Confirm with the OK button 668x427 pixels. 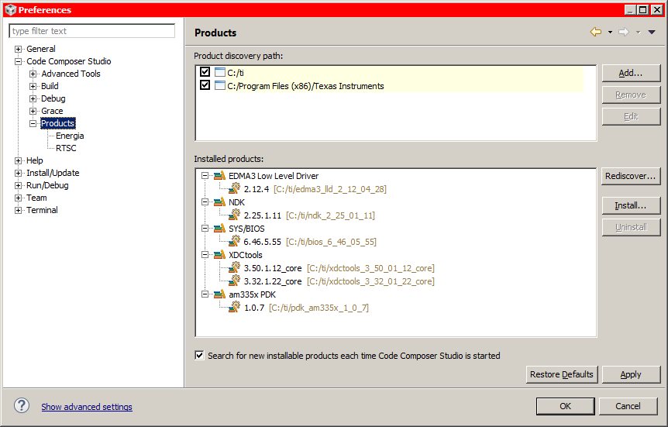point(566,406)
